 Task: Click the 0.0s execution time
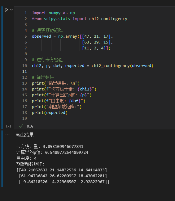click(30, 126)
